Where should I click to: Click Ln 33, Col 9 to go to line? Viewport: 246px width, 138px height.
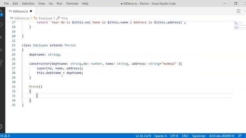pyautogui.click(x=143, y=136)
